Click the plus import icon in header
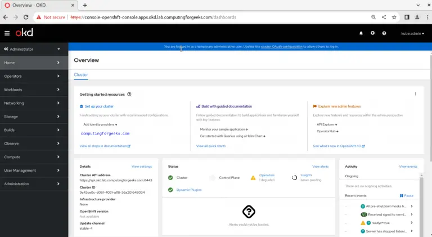Viewport: 432px width, 237px height. coord(372,33)
